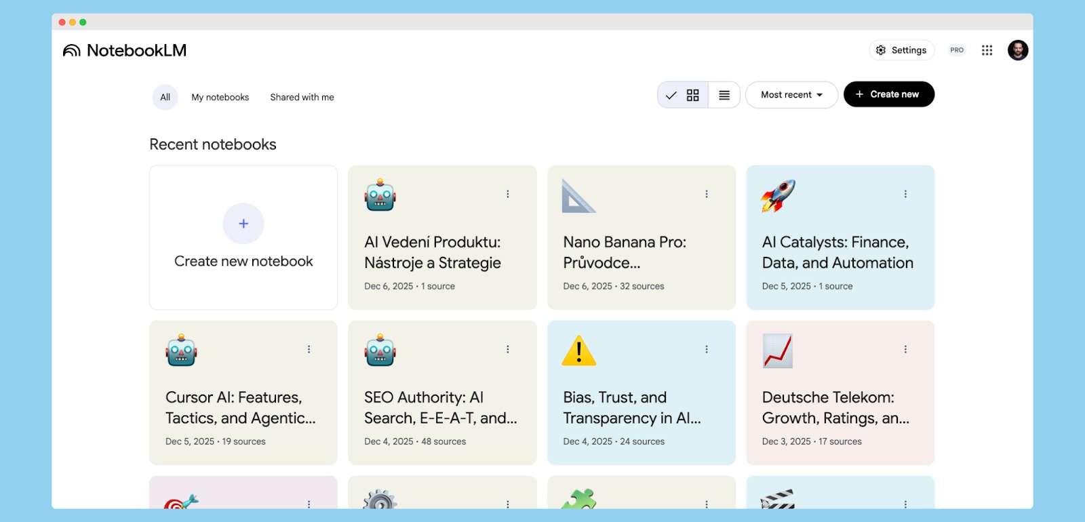Image resolution: width=1085 pixels, height=522 pixels.
Task: Expand options for Bias, Trust, and Transparency notebook
Action: pyautogui.click(x=706, y=349)
